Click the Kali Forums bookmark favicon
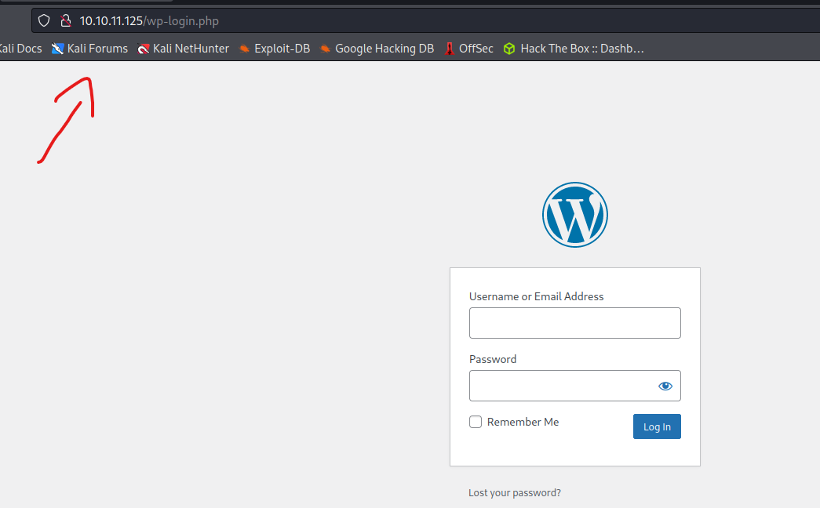Viewport: 820px width, 508px height. (x=57, y=49)
